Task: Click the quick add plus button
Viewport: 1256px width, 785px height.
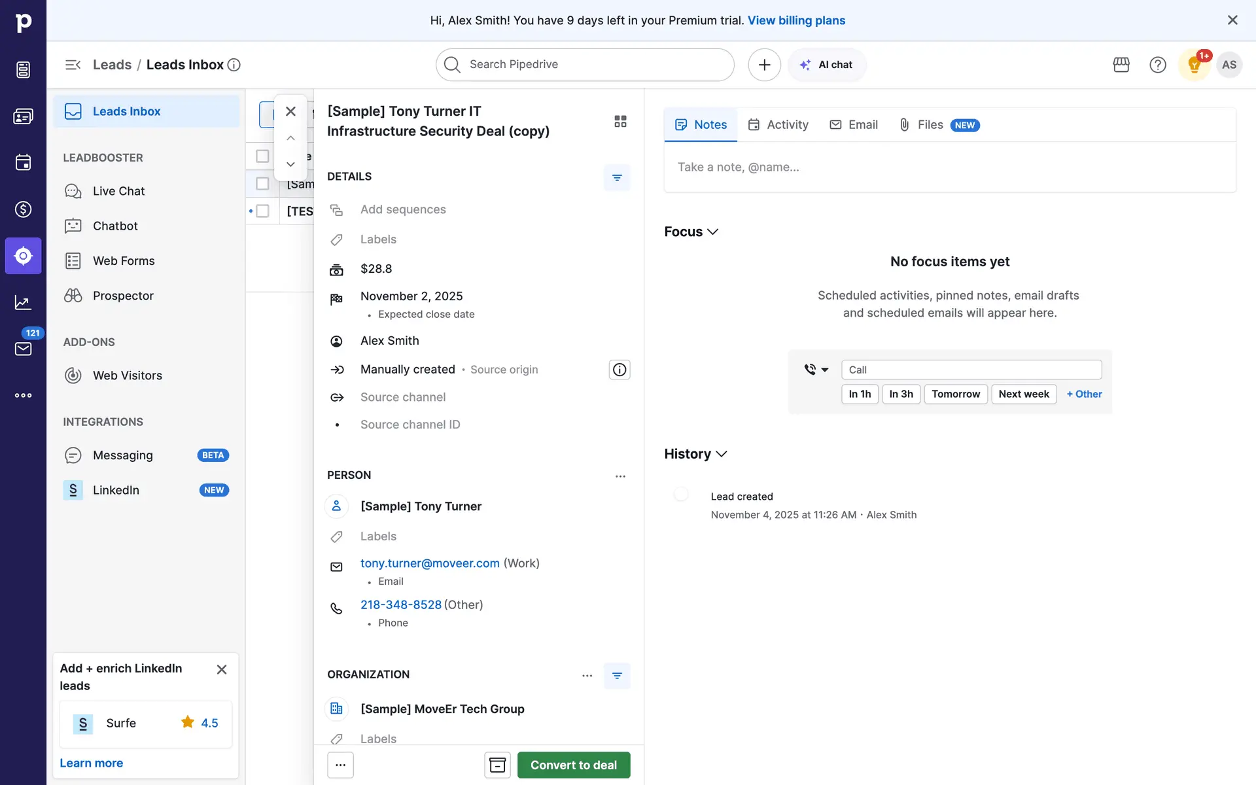Action: (x=764, y=65)
